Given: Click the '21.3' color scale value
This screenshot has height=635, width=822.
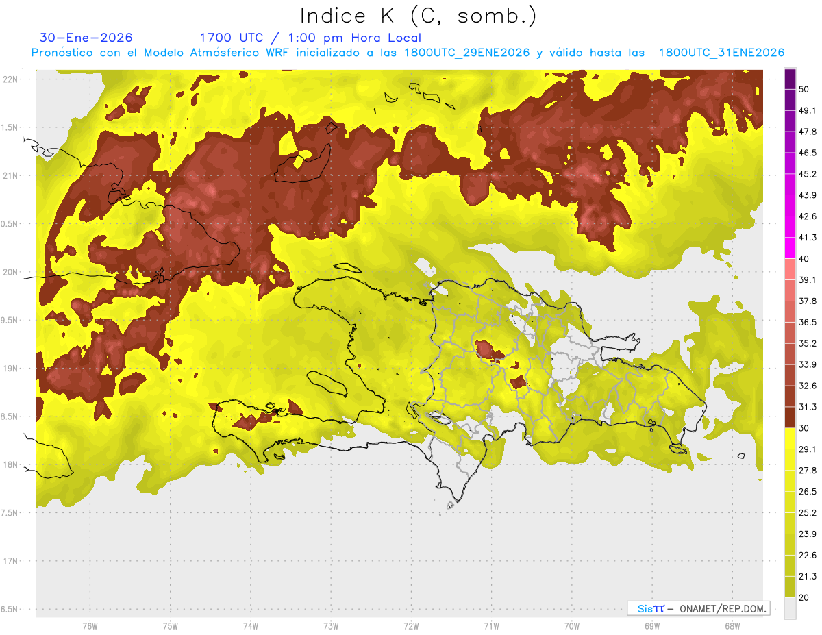Looking at the screenshot, I should 808,576.
